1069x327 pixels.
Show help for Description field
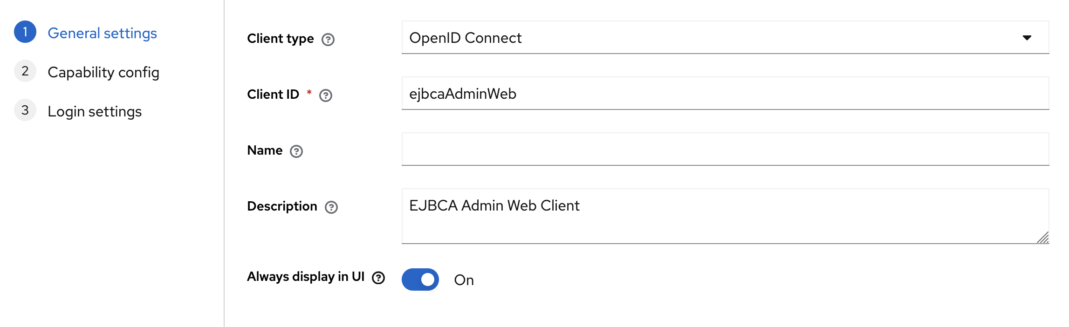pos(331,207)
